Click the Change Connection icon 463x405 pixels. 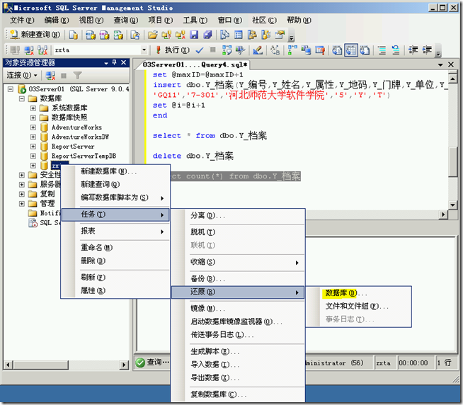pyautogui.click(x=42, y=50)
